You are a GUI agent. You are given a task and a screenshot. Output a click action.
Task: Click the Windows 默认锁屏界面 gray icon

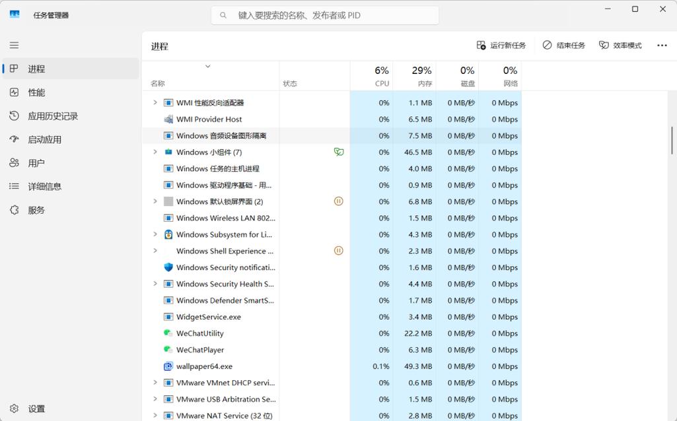coord(168,201)
